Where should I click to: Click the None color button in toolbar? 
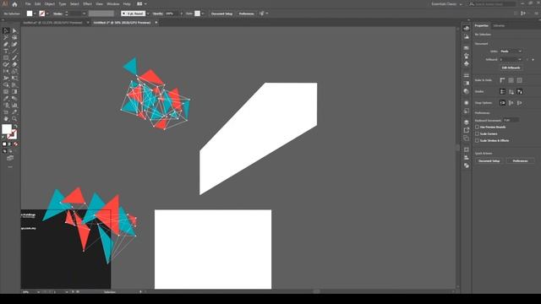coord(15,144)
